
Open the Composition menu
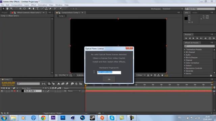tap(17, 5)
